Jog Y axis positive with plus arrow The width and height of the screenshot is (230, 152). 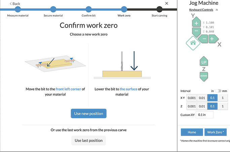click(x=196, y=22)
